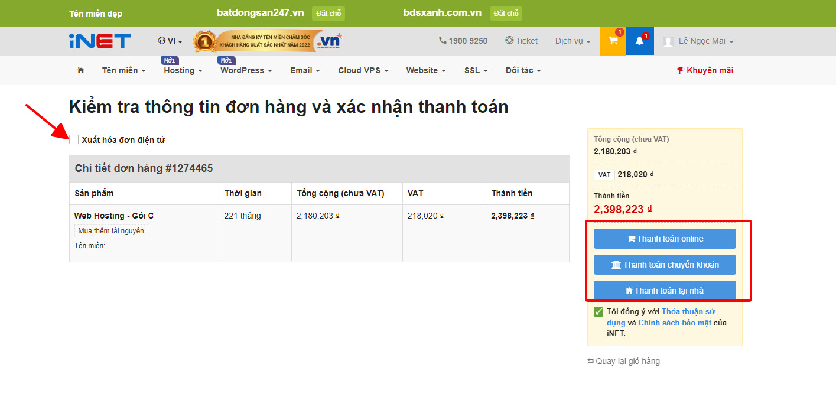Click the batdongsan247.vn domain text

pos(261,12)
